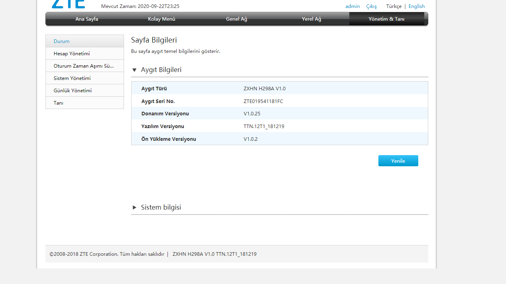
Task: Open Günlük Yönetimi in the sidebar
Action: [x=85, y=90]
